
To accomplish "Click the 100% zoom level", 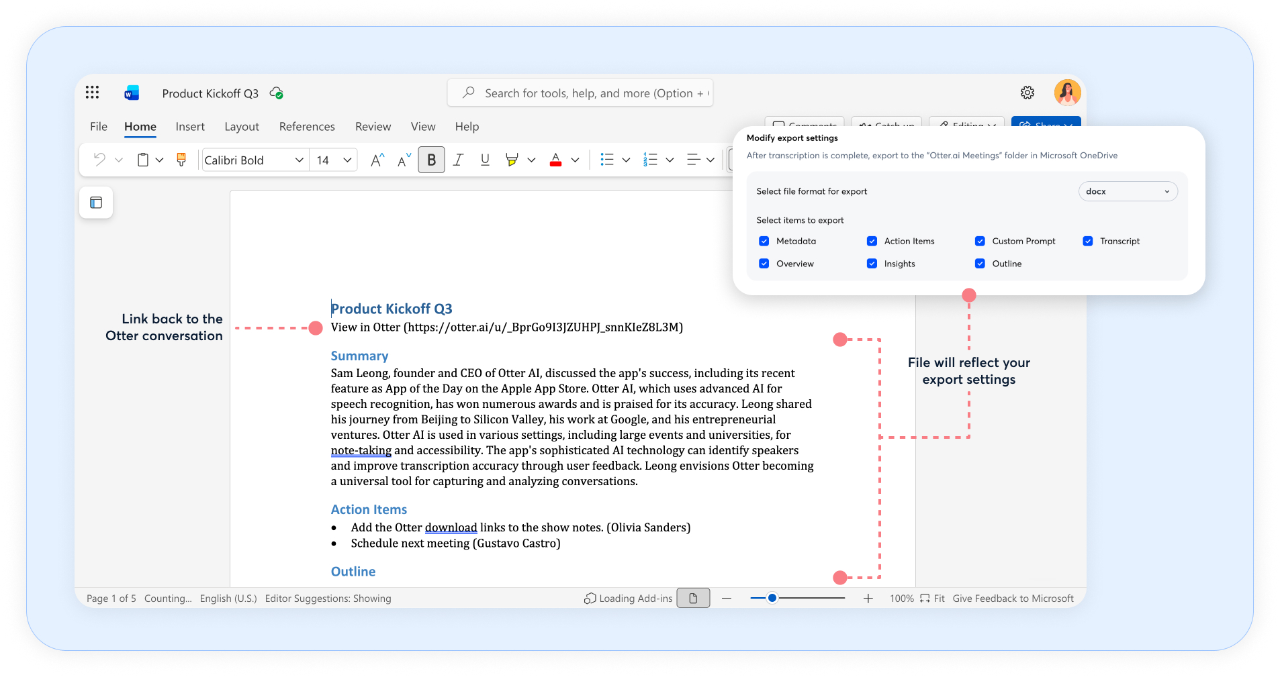I will point(901,598).
